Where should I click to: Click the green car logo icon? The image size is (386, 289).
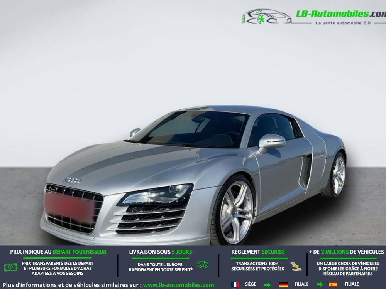point(267,17)
